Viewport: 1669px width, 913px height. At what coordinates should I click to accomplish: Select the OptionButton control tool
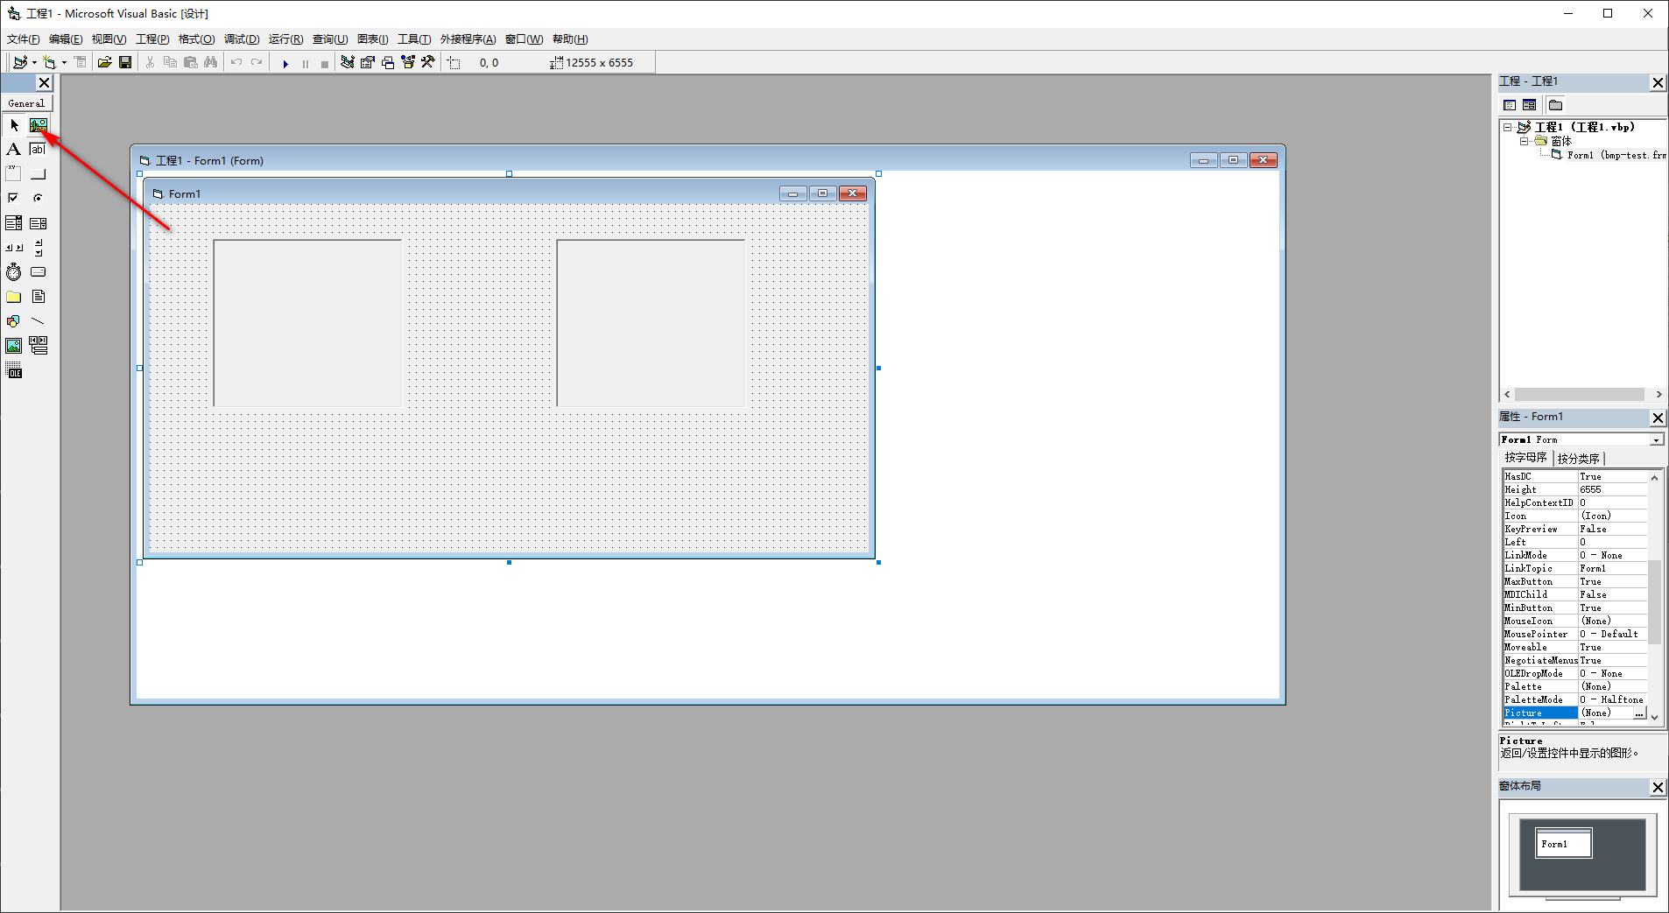tap(39, 199)
